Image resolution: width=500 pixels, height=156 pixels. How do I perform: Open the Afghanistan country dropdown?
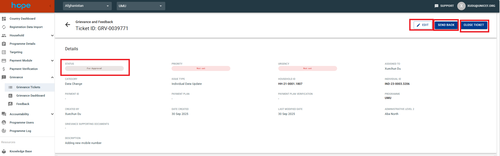(87, 6)
